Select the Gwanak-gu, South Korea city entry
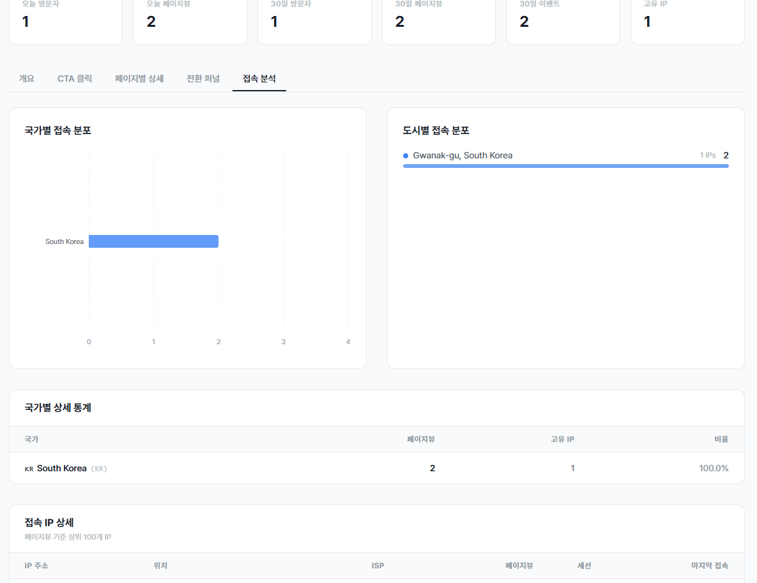757x583 pixels. [x=463, y=155]
